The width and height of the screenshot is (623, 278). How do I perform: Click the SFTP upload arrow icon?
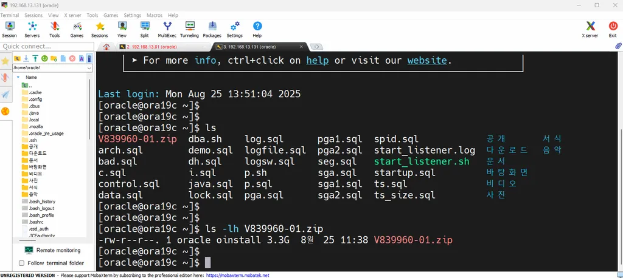(x=35, y=58)
